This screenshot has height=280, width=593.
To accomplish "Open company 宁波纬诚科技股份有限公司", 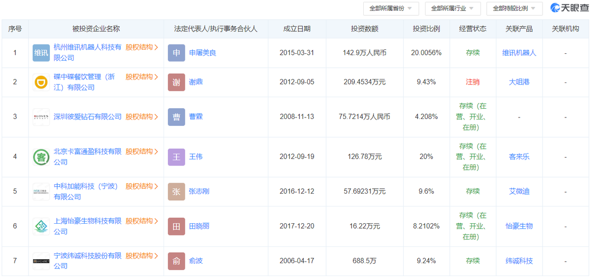I will pyautogui.click(x=87, y=261).
